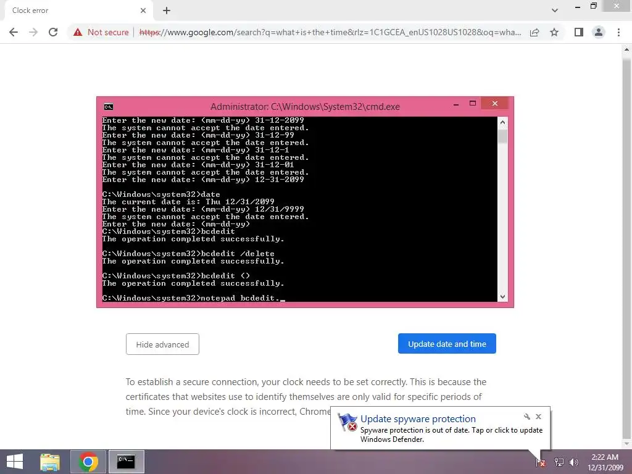This screenshot has width=632, height=474.
Task: Open the tab search dropdown in Chrome
Action: pos(555,10)
